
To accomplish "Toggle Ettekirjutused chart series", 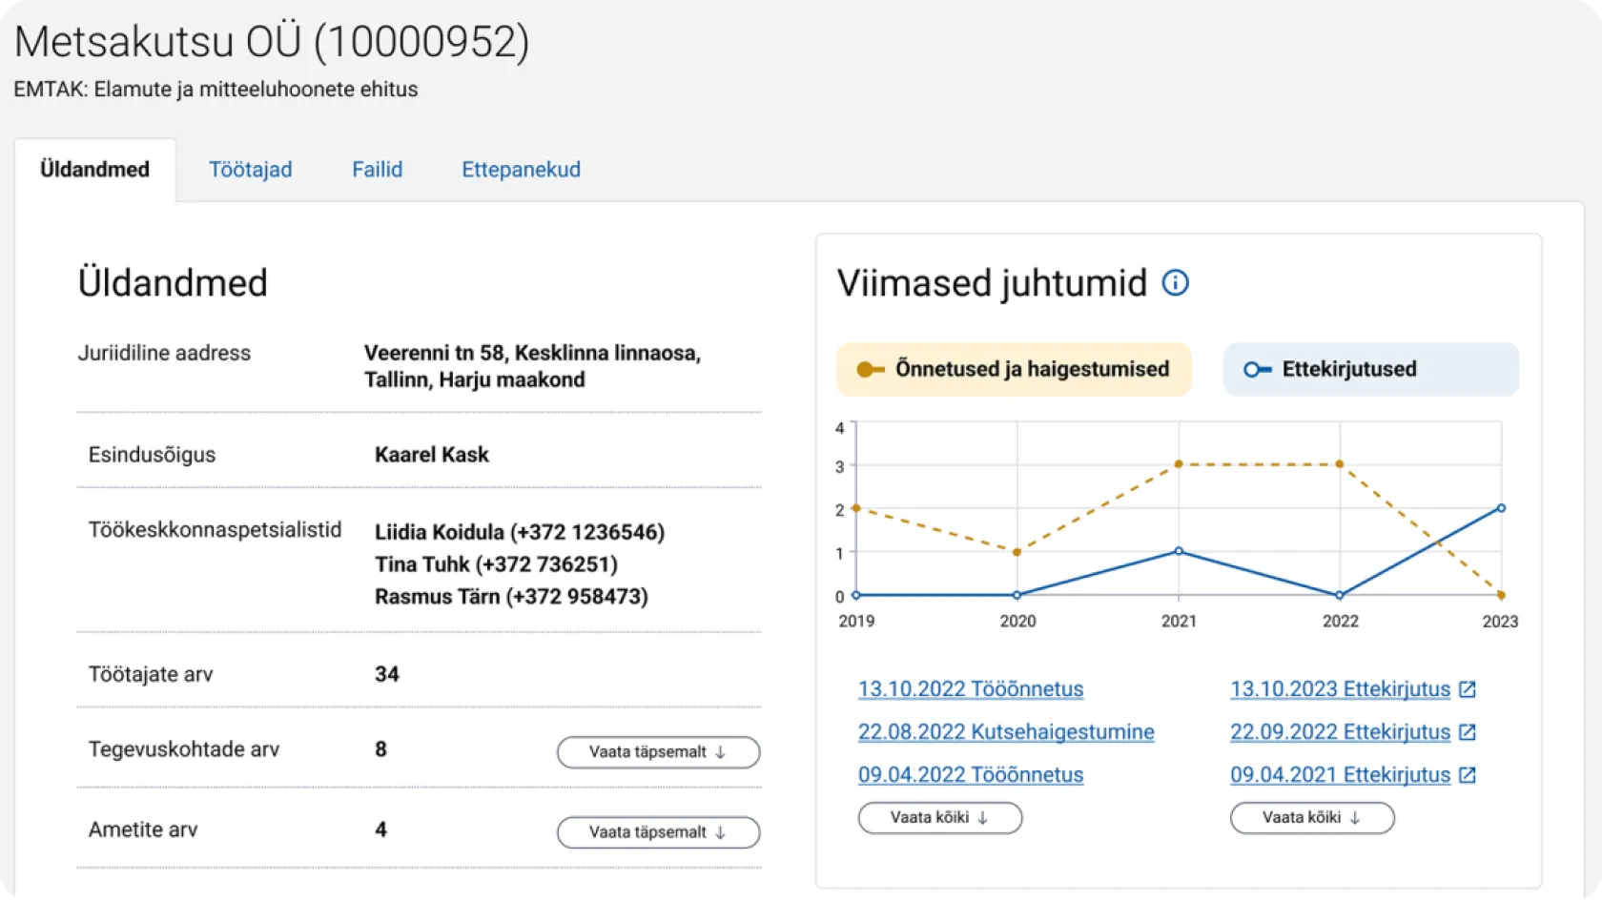I will coord(1369,370).
